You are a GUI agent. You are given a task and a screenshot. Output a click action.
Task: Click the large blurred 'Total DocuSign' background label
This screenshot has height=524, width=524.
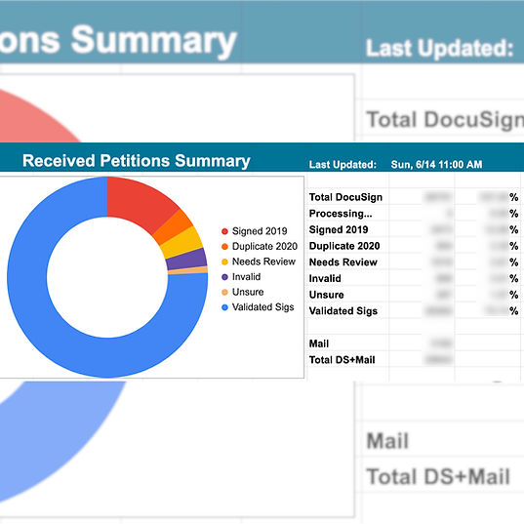click(445, 120)
